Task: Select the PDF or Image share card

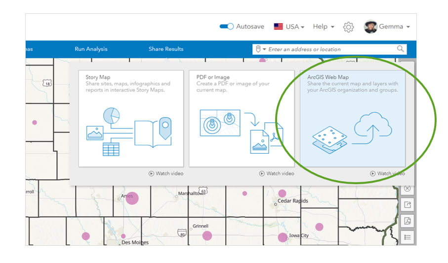Action: pyautogui.click(x=242, y=119)
